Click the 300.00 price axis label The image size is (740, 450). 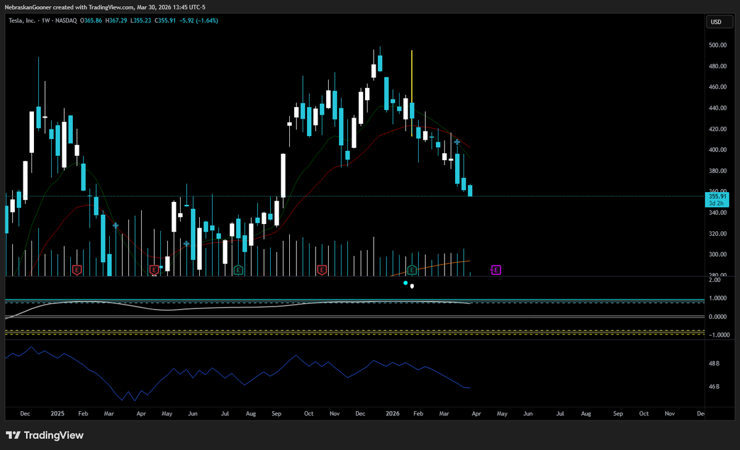(x=717, y=254)
